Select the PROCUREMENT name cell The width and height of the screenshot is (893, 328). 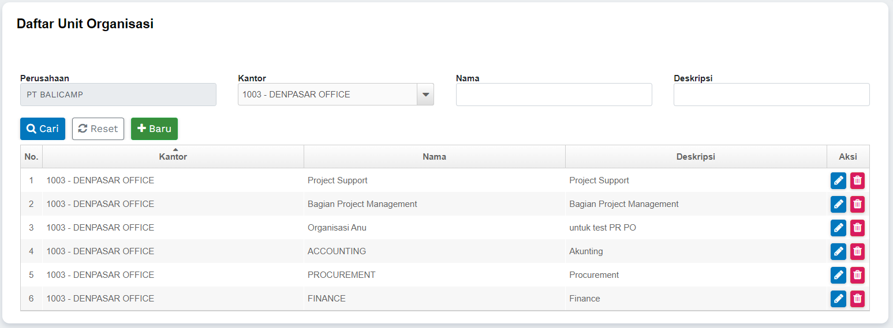click(x=342, y=275)
